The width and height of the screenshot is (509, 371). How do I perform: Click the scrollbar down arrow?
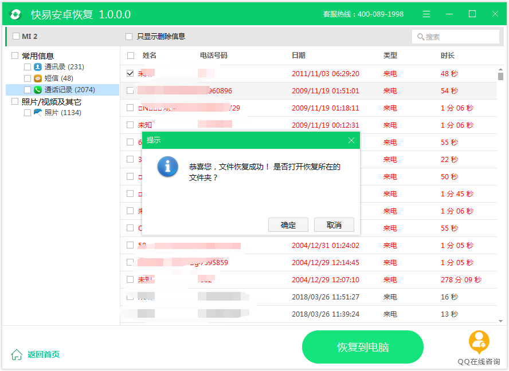point(500,321)
